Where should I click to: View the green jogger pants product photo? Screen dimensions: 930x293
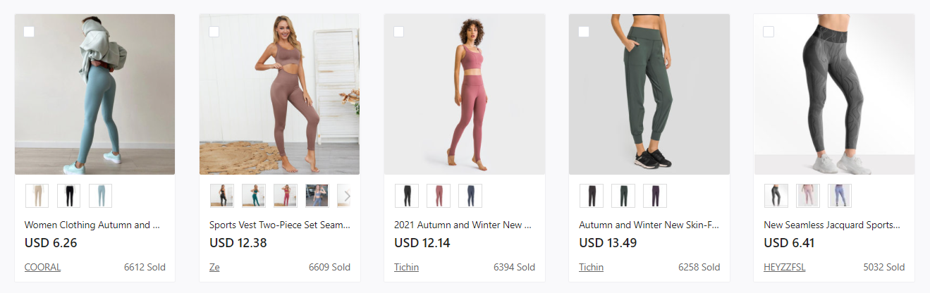[649, 94]
